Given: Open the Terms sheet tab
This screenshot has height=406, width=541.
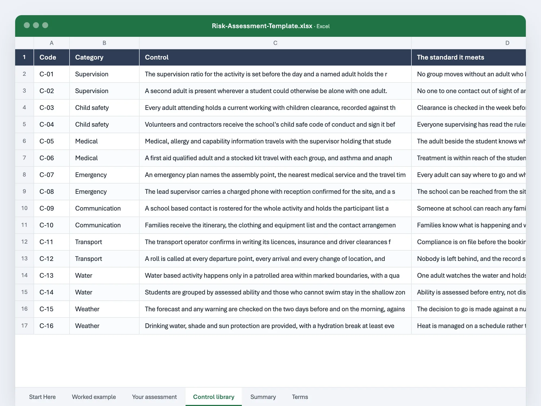Looking at the screenshot, I should click(x=300, y=397).
